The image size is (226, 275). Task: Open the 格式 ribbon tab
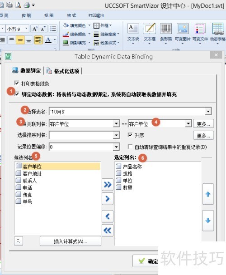pos(71,15)
